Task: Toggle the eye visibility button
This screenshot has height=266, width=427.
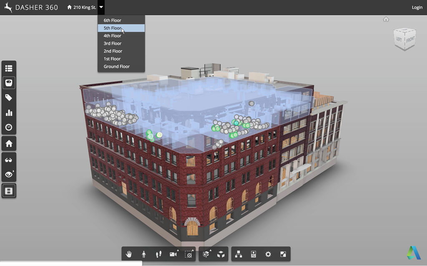Action: coord(9,175)
